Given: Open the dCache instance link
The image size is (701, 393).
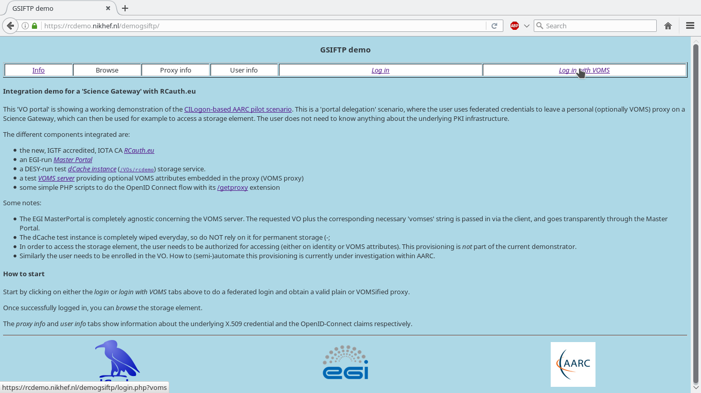Looking at the screenshot, I should 92,169.
